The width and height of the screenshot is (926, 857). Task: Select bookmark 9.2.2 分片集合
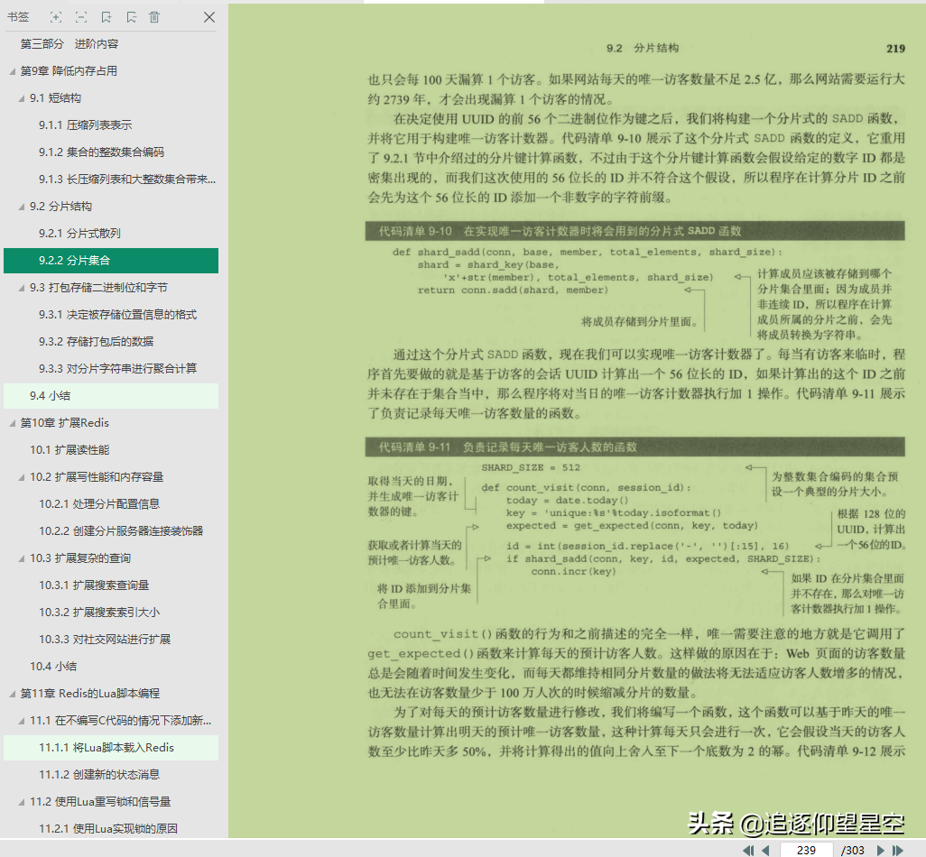point(111,261)
